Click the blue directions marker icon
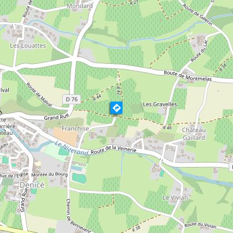The image size is (233, 233). coord(116,108)
